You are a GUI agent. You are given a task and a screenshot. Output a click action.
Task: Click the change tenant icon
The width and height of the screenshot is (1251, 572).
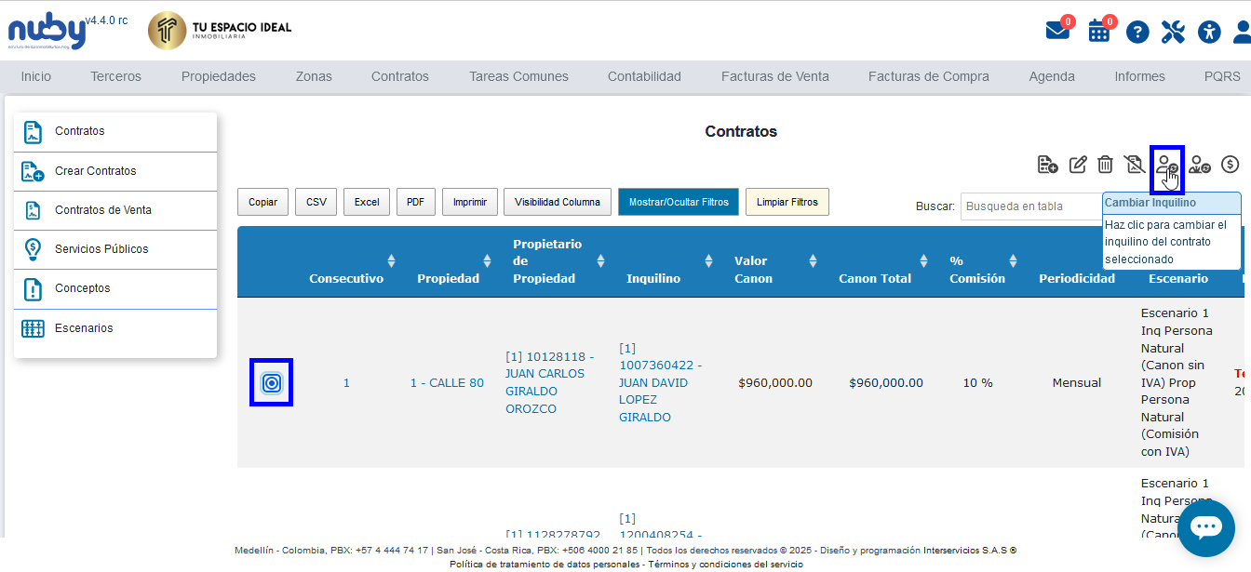click(1166, 166)
